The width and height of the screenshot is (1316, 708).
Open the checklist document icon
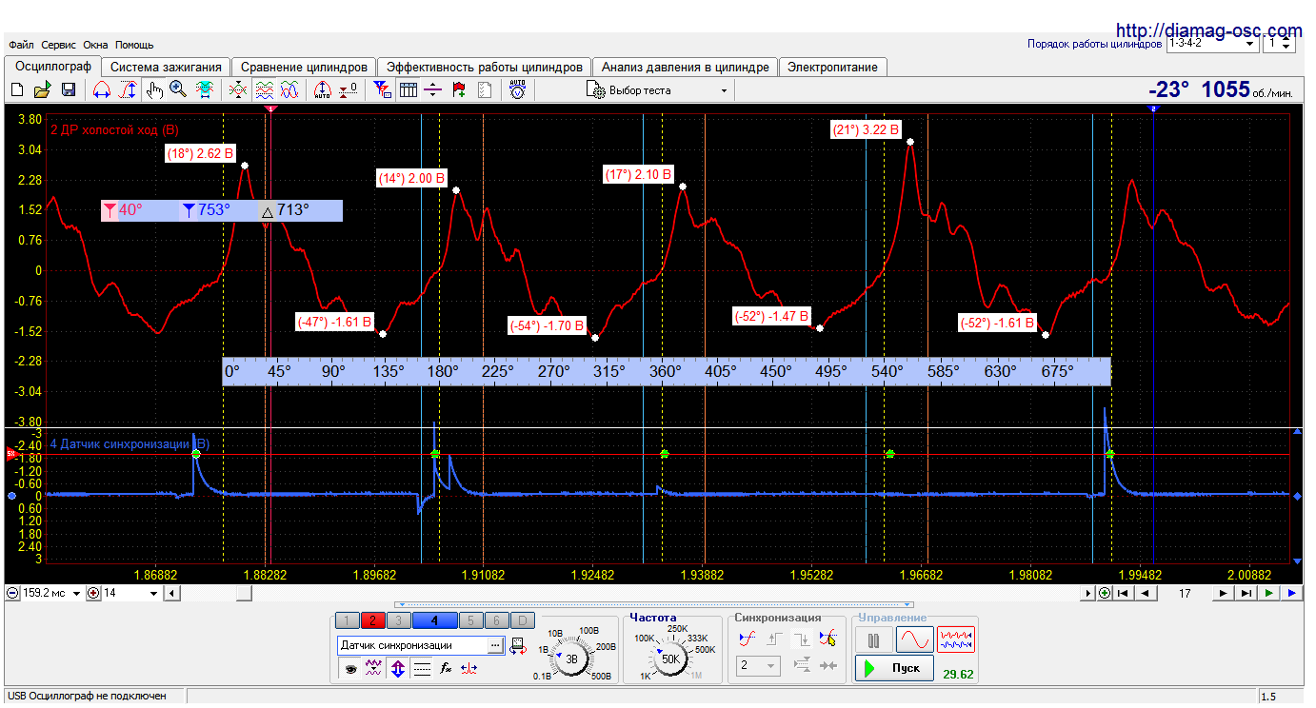485,90
